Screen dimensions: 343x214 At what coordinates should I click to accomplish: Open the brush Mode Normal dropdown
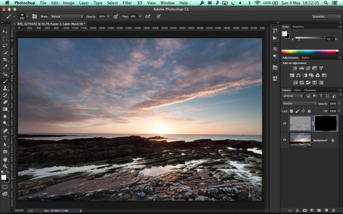67,17
